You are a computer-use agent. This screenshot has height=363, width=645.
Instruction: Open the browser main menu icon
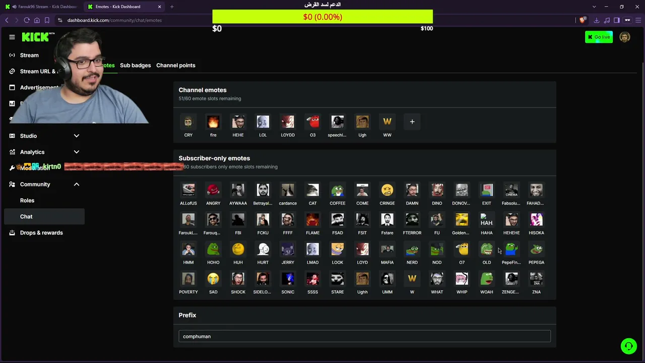point(638,20)
